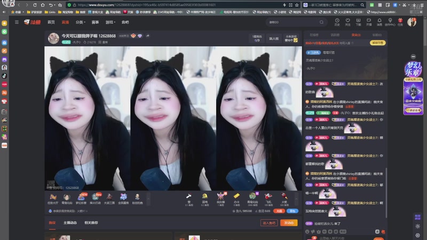This screenshot has height=240, width=427.
Task: Send the 火箭 rocket gift
Action: [x=284, y=199]
